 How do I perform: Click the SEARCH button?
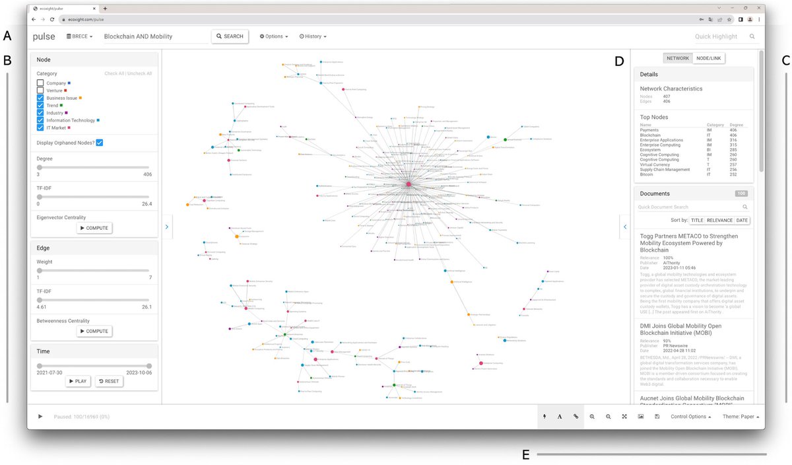click(x=230, y=36)
